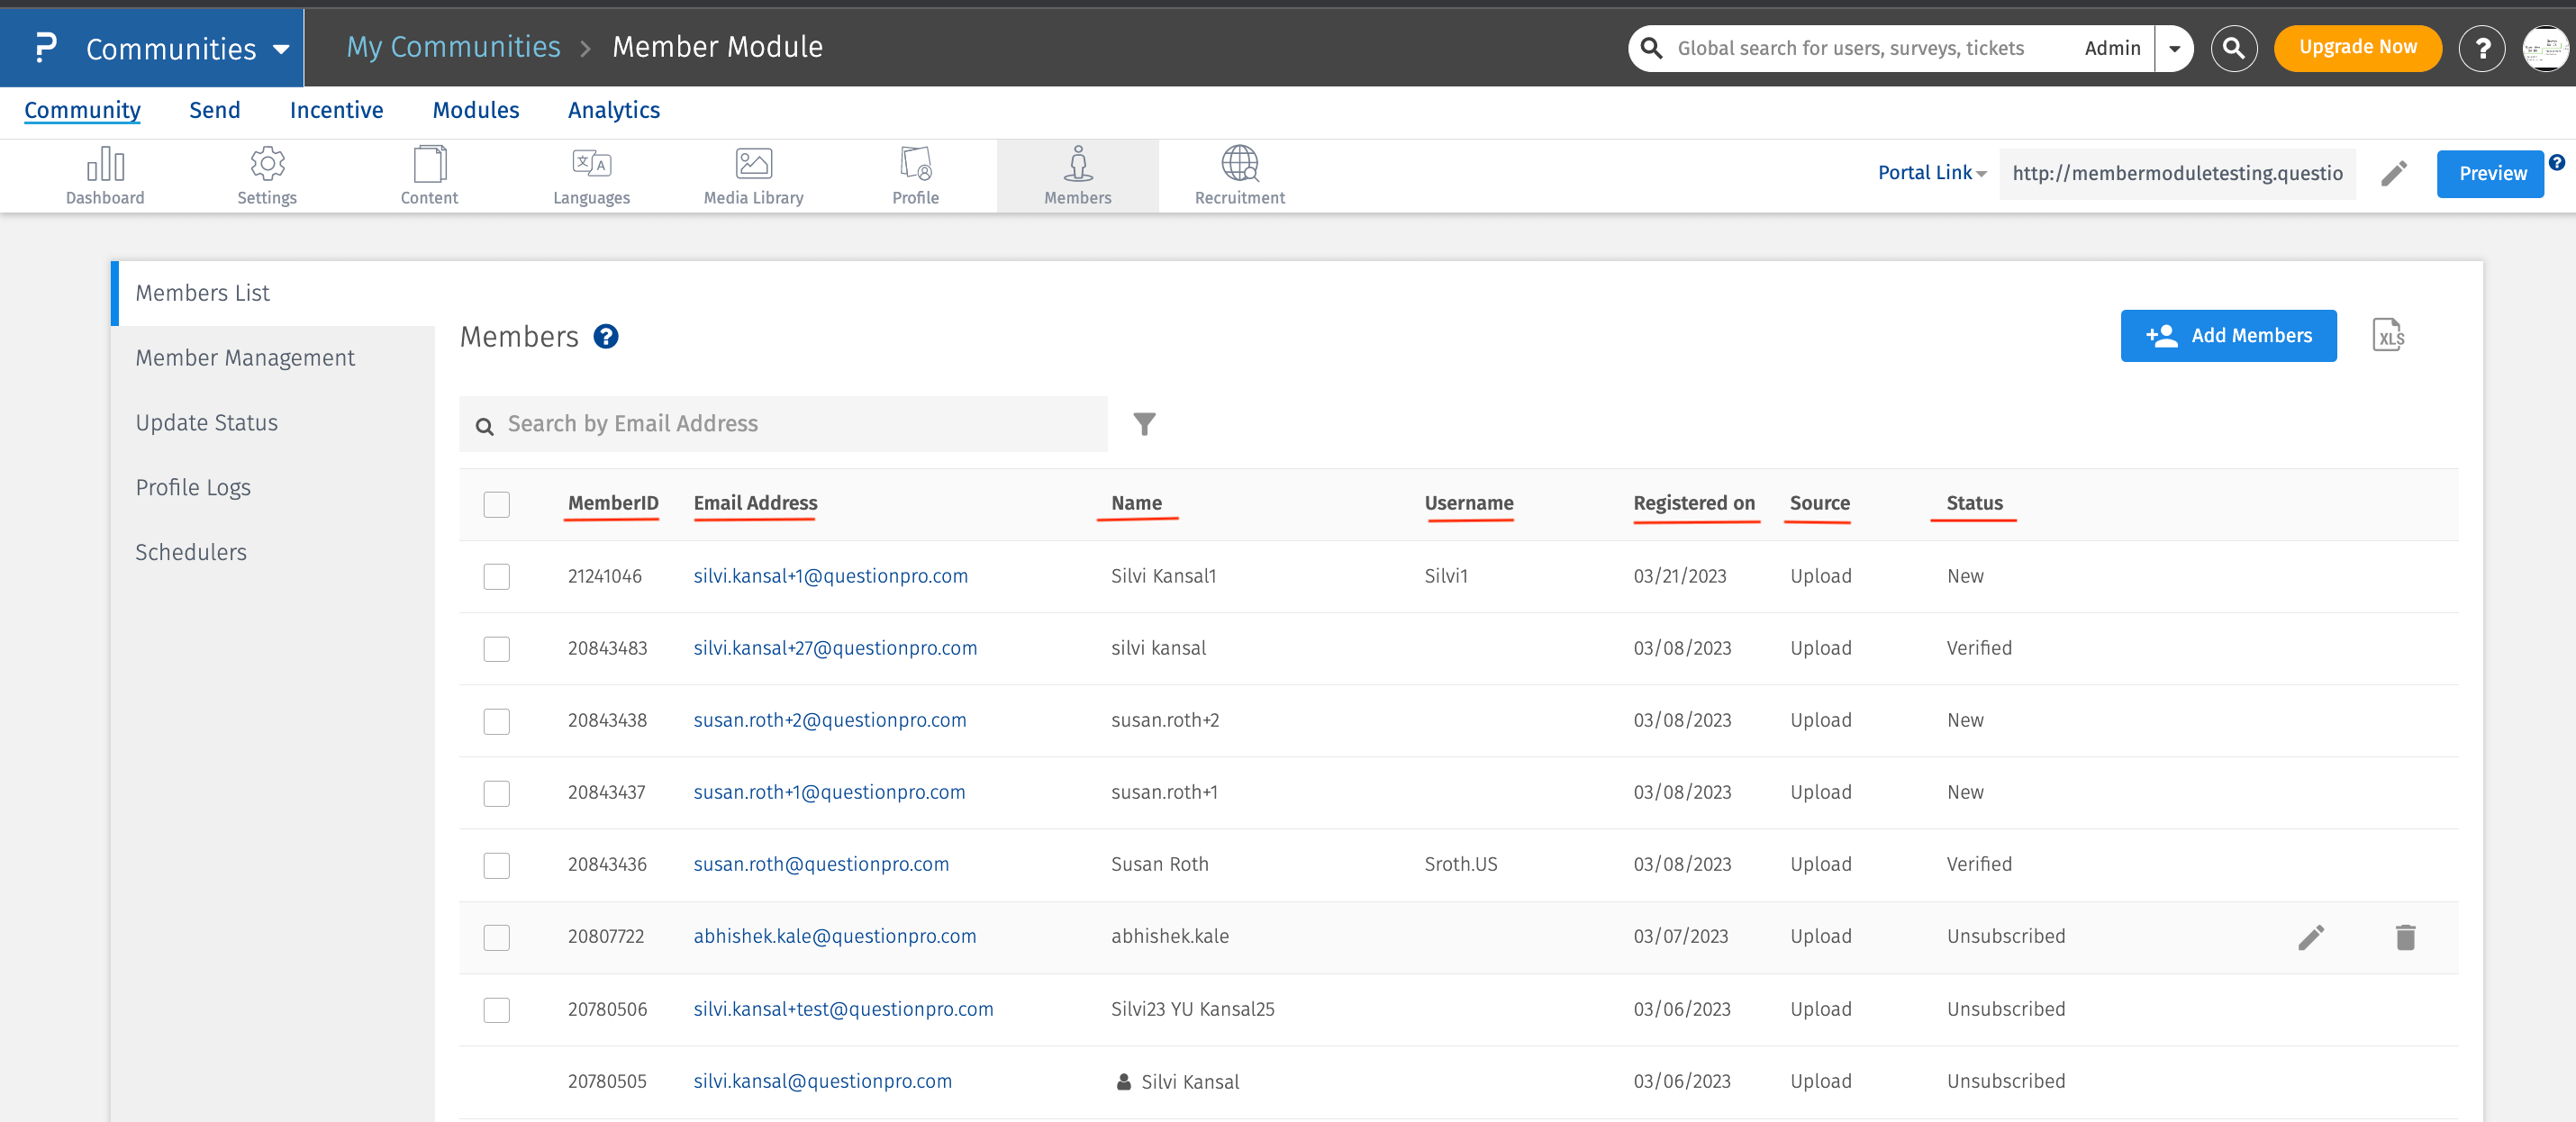
Task: Expand the Admin search scope dropdown
Action: (2174, 49)
